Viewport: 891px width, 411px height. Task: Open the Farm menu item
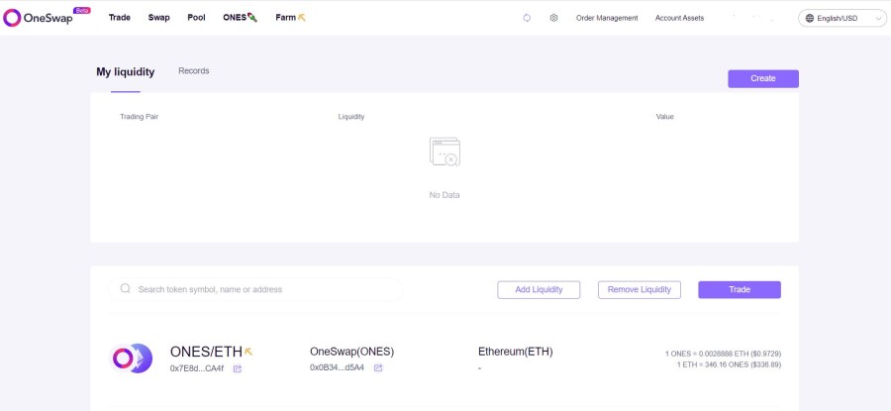click(290, 18)
